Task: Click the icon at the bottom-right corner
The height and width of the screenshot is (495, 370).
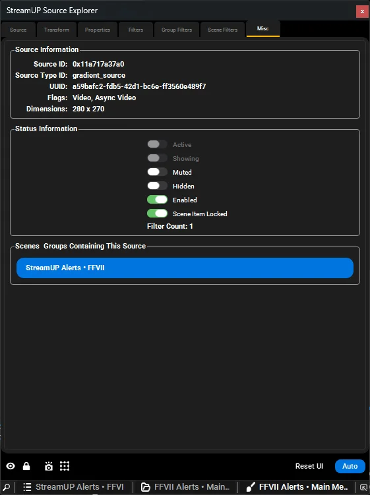Action: tap(363, 487)
